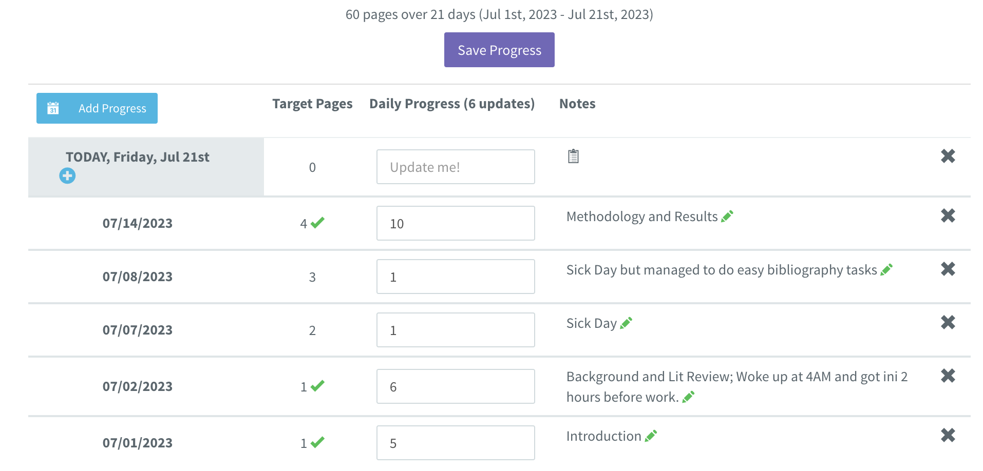
Task: Remove today's entry using its X
Action: coord(948,156)
